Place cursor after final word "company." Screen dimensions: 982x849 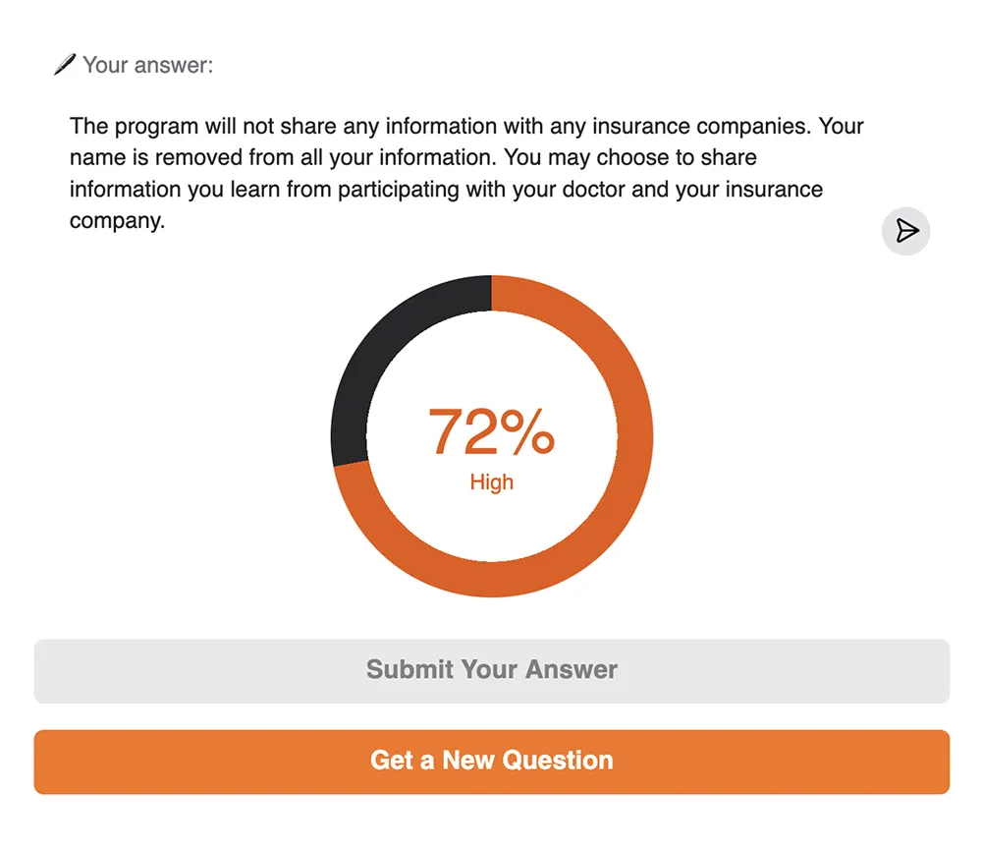click(x=166, y=220)
